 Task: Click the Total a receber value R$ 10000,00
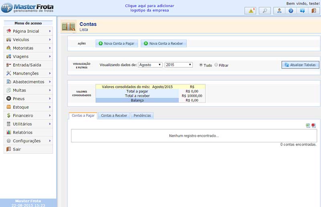tap(192, 96)
